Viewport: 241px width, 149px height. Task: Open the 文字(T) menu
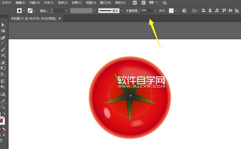(x=49, y=3)
